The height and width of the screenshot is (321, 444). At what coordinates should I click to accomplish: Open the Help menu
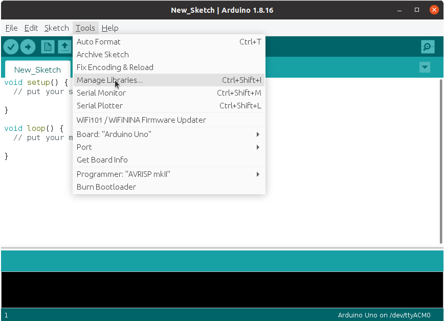[110, 28]
